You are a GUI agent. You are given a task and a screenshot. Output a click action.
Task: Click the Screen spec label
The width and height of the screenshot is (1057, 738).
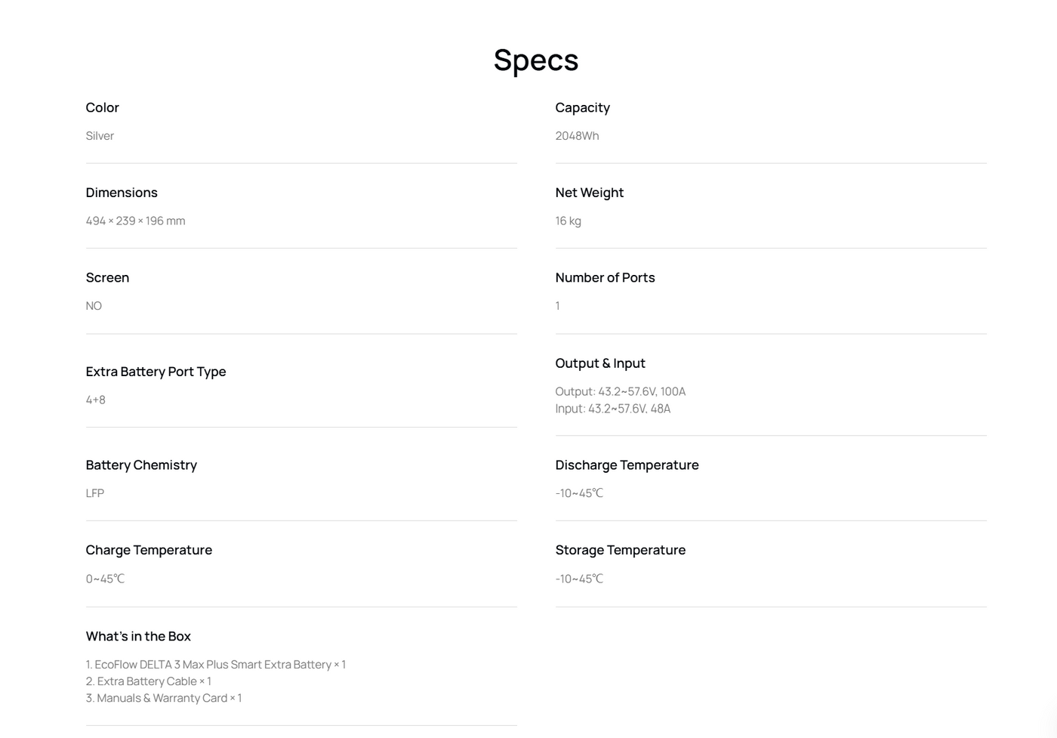coord(107,278)
